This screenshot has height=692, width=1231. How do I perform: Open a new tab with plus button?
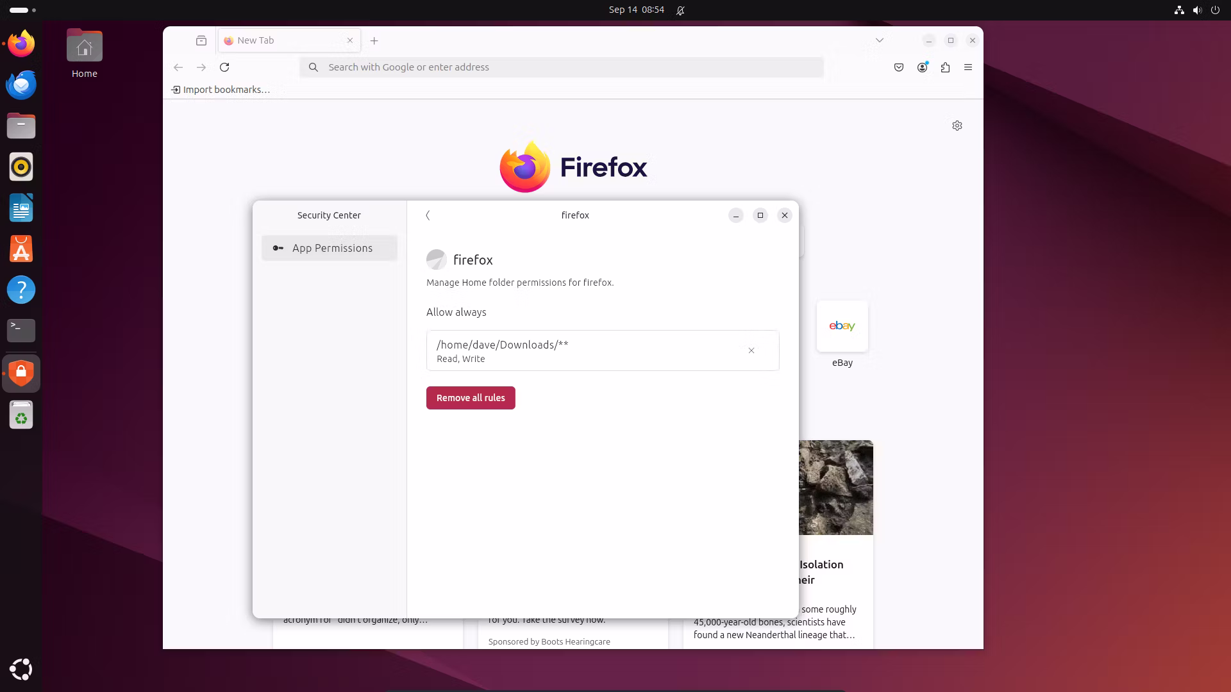(x=374, y=40)
